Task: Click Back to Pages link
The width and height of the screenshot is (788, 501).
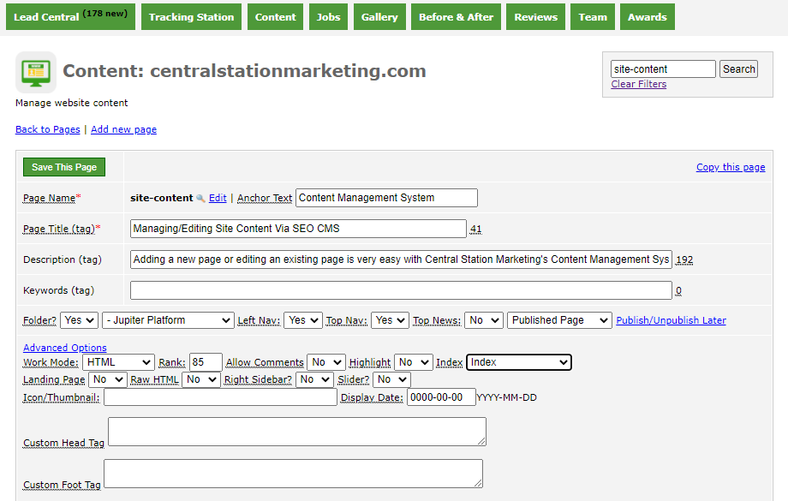Action: (48, 129)
